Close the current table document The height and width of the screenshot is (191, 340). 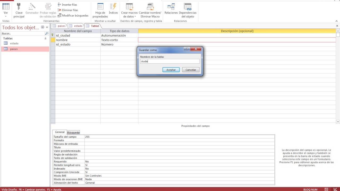[337, 26]
